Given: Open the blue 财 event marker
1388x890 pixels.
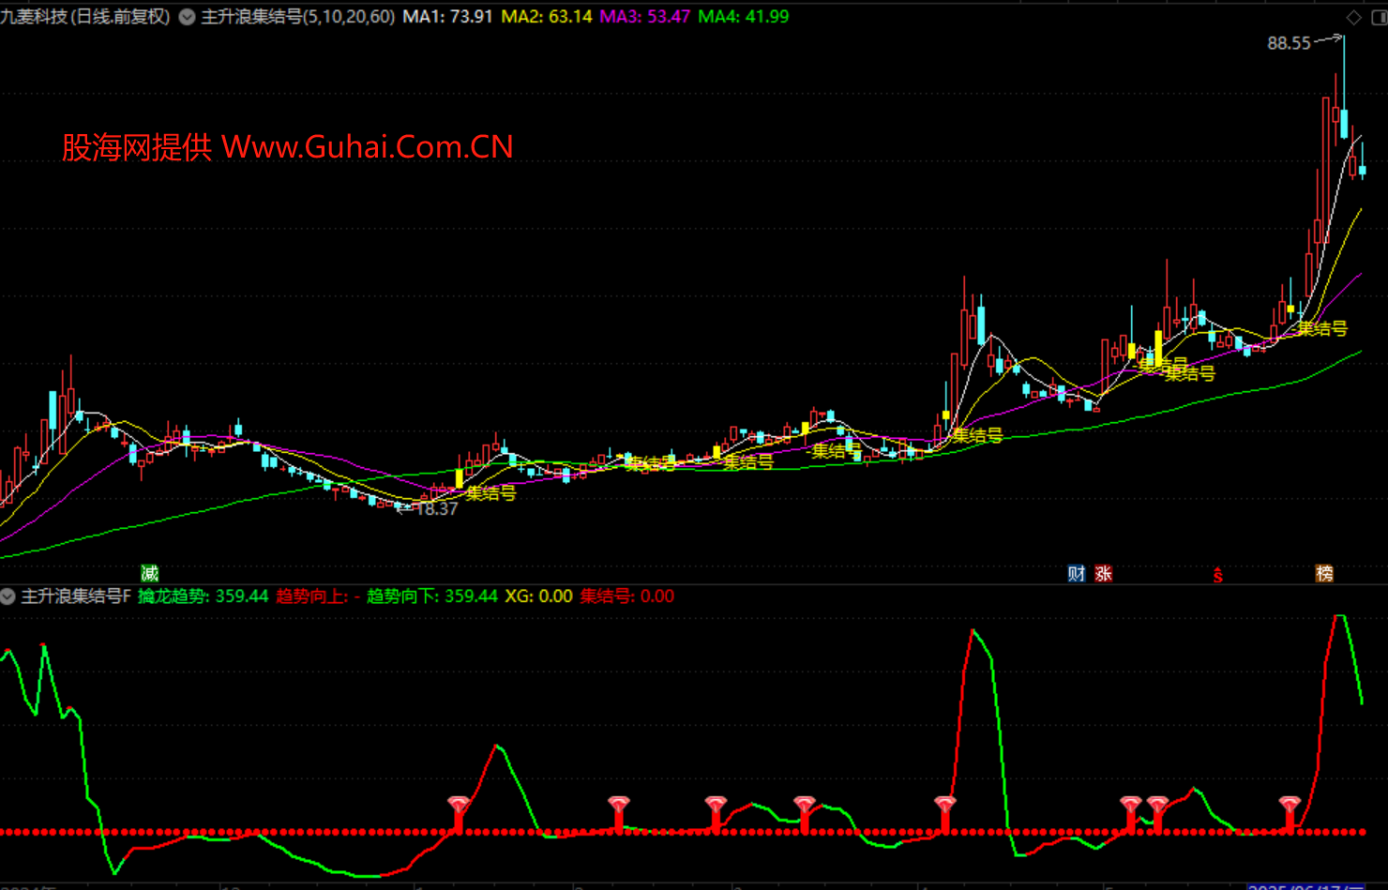Looking at the screenshot, I should (1077, 573).
